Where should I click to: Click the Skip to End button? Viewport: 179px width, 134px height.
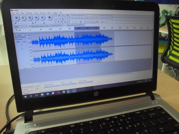pyautogui.click(x=43, y=18)
